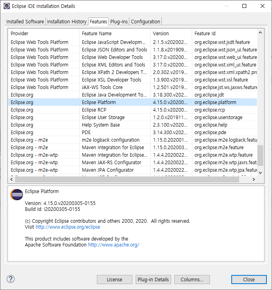The height and width of the screenshot is (290, 272).
Task: Click the License button
Action: click(x=115, y=279)
